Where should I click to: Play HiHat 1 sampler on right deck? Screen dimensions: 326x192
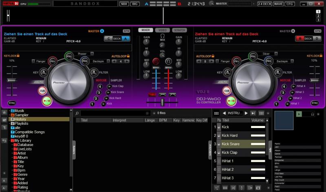tap(288, 104)
